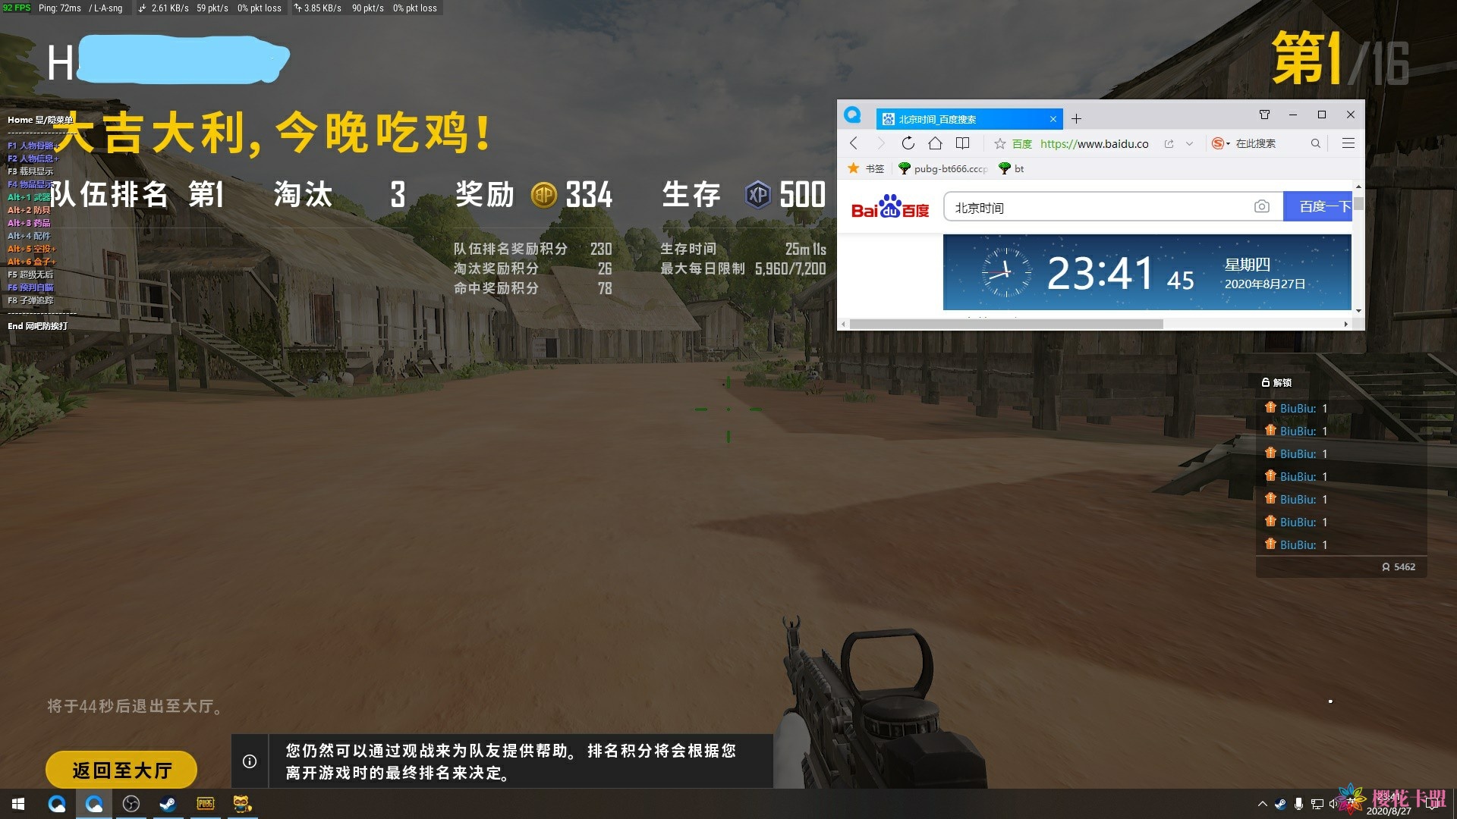The height and width of the screenshot is (819, 1457).
Task: Bookmark page with the star icon
Action: point(999,143)
